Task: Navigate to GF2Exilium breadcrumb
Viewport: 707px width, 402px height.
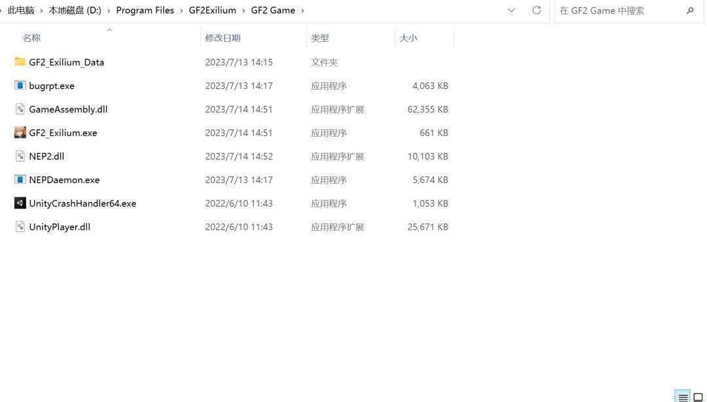Action: pyautogui.click(x=212, y=10)
